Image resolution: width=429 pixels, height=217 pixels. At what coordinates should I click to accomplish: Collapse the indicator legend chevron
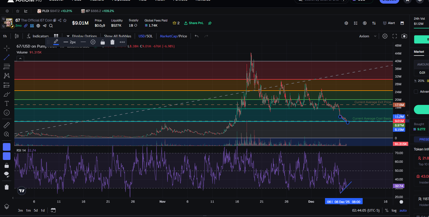point(20,58)
